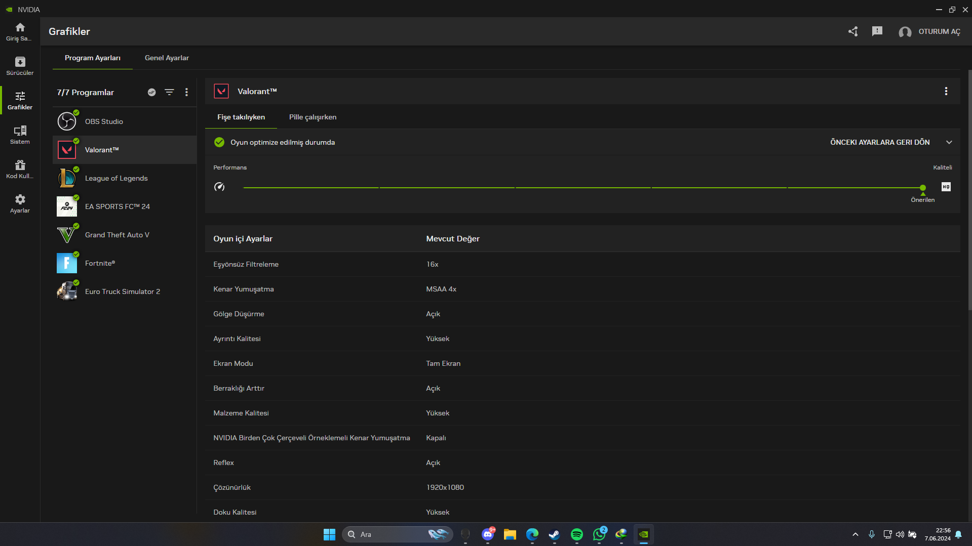Click the MSAA 4x anti-aliasing value
The image size is (972, 546).
coord(441,289)
